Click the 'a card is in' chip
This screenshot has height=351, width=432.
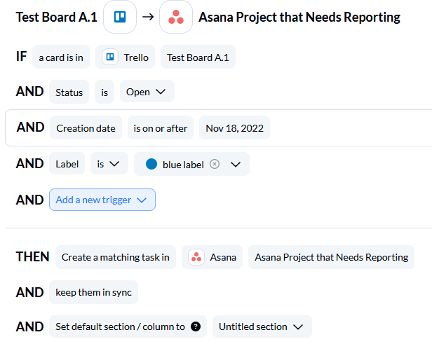coord(61,57)
